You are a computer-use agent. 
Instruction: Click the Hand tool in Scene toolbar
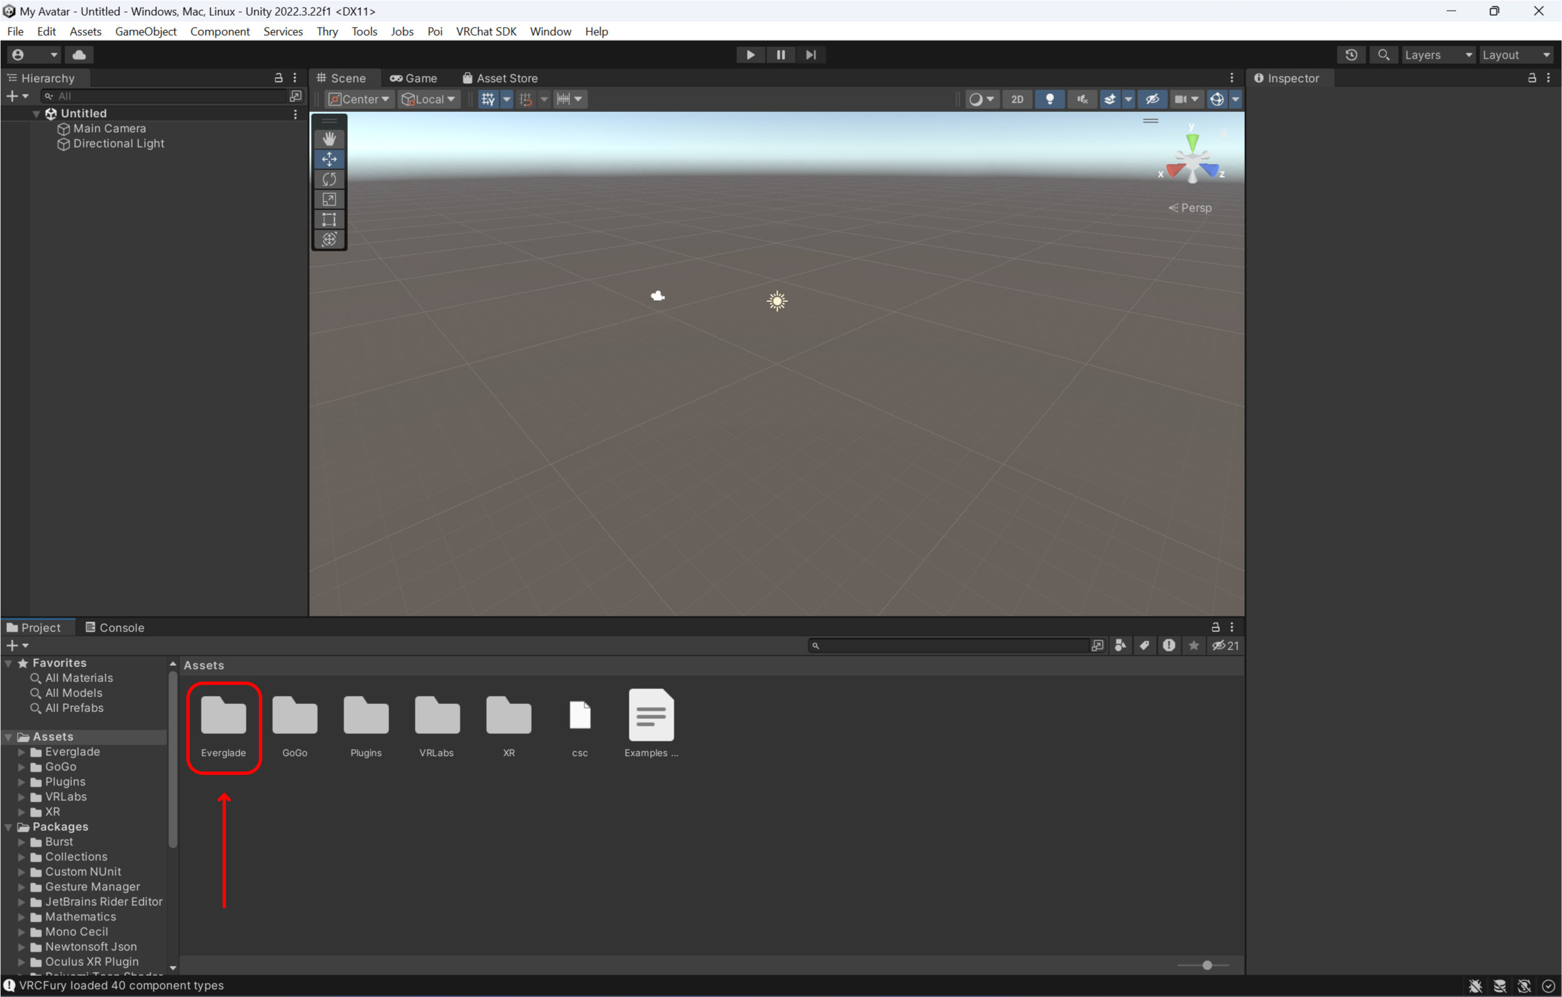pos(329,136)
